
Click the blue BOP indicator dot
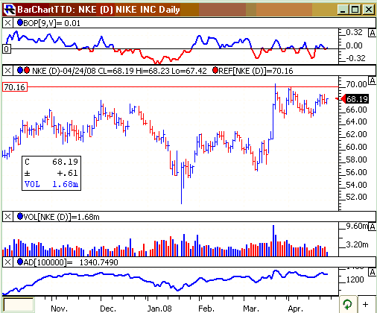point(20,23)
